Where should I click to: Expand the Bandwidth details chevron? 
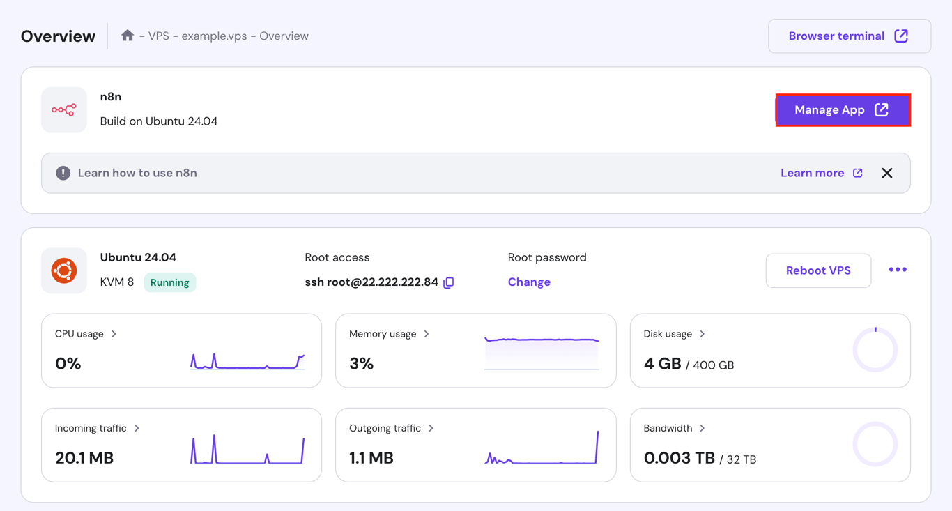(703, 427)
